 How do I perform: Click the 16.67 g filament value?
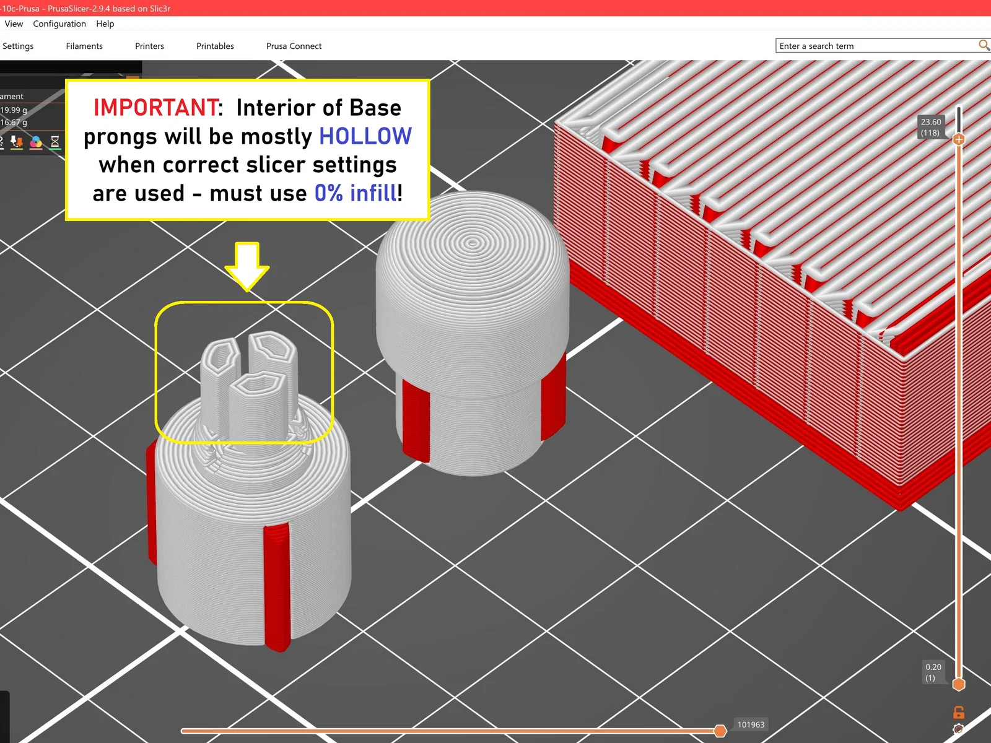tap(14, 122)
